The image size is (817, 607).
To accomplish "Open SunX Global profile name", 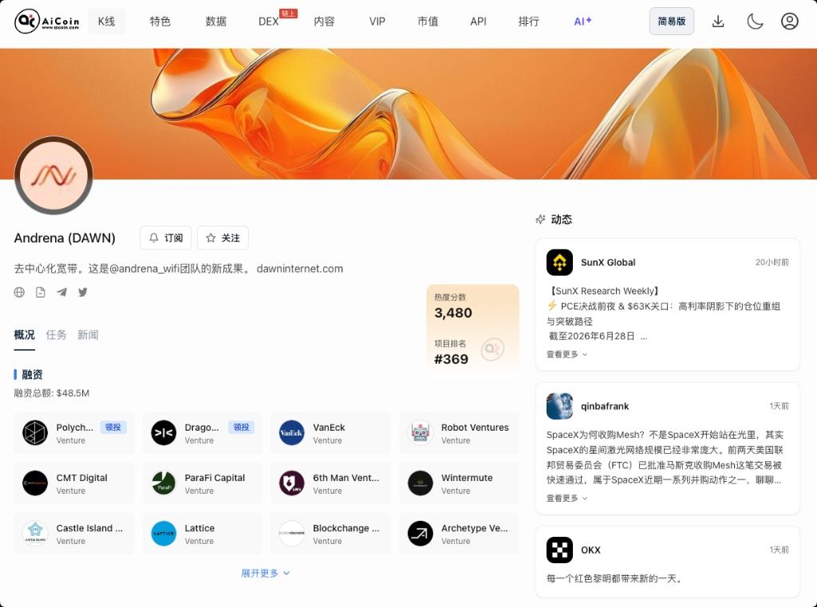I will click(x=608, y=262).
